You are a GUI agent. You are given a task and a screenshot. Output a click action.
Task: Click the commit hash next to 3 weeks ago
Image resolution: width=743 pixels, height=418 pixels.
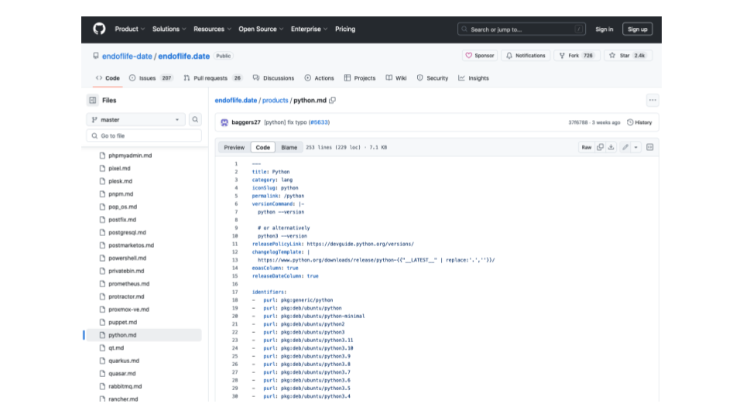578,122
